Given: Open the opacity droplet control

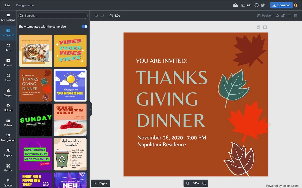Looking at the screenshot, I should [x=277, y=16].
